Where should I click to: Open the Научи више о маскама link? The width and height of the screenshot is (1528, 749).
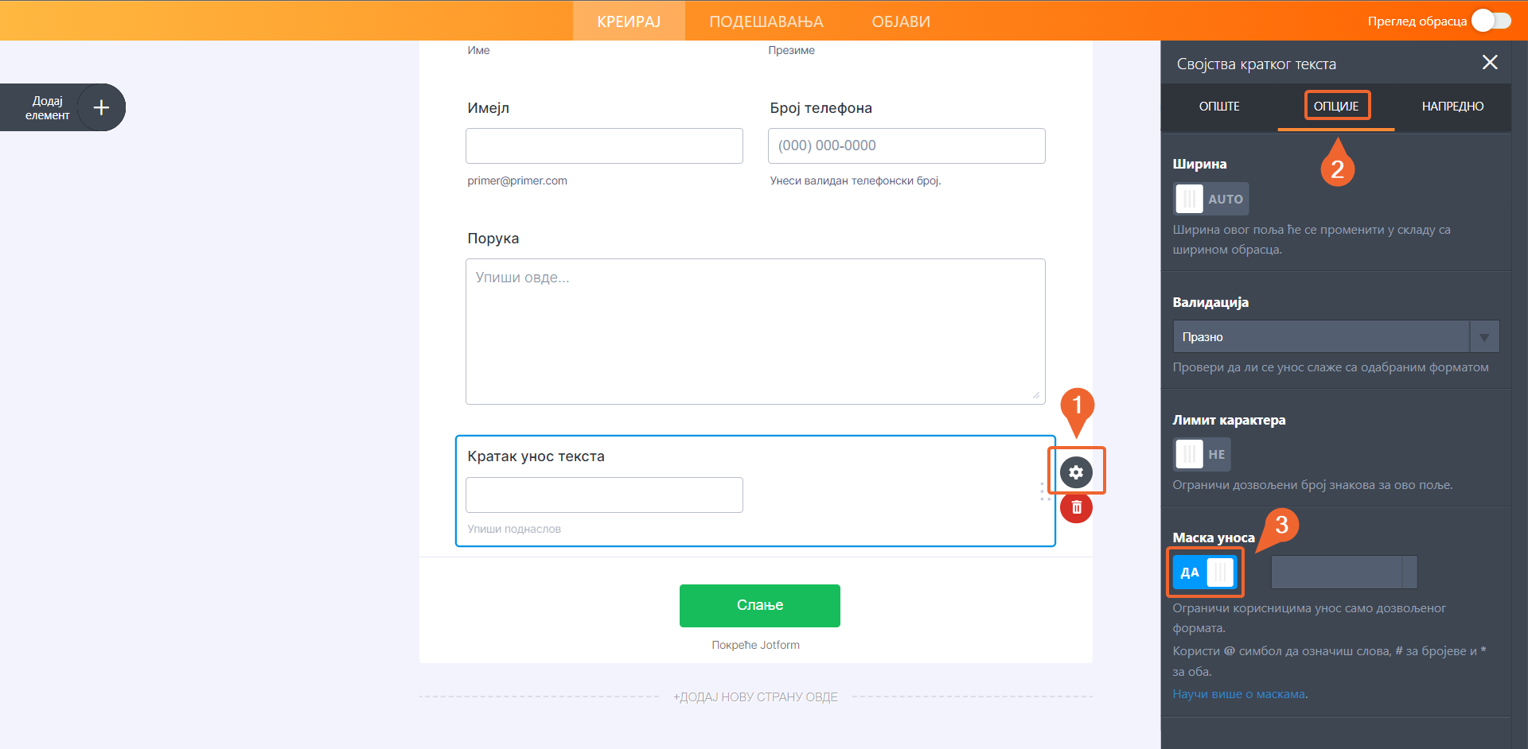pos(1238,694)
